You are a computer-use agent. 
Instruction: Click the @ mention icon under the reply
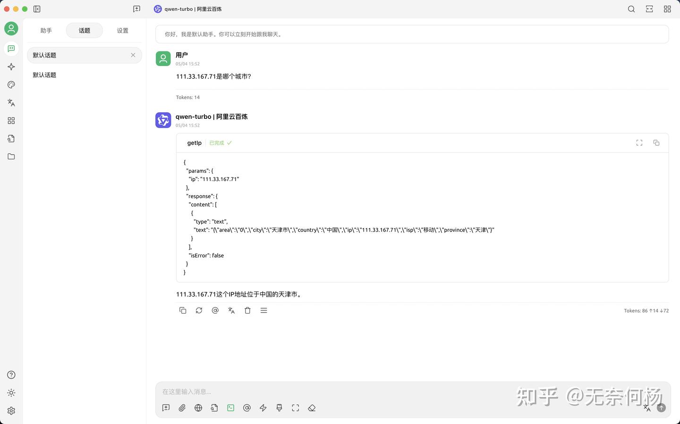[x=215, y=310]
